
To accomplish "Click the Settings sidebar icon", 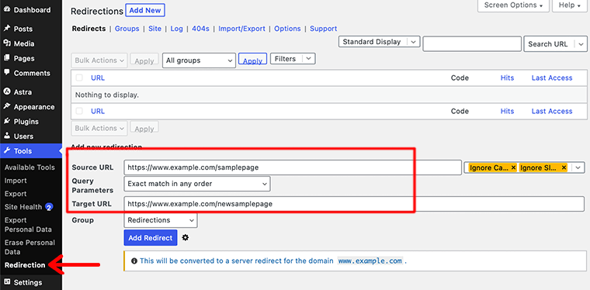I will pos(7,281).
